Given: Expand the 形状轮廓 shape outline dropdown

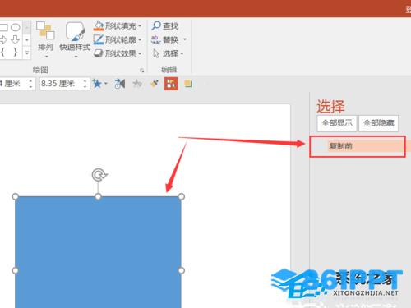Looking at the screenshot, I should [140, 39].
